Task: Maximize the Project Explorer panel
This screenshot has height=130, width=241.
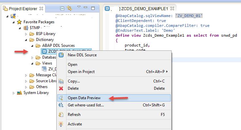Action: coord(93,8)
